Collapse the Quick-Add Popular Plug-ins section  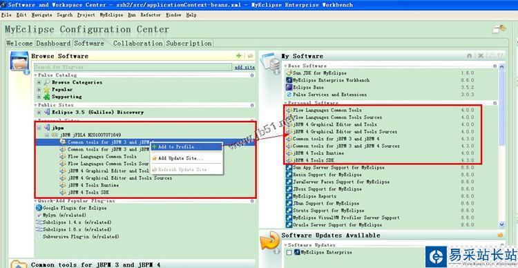pyautogui.click(x=36, y=201)
